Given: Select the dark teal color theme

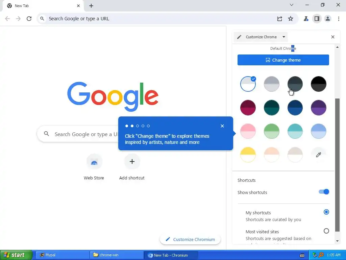Looking at the screenshot, I should tap(271, 108).
